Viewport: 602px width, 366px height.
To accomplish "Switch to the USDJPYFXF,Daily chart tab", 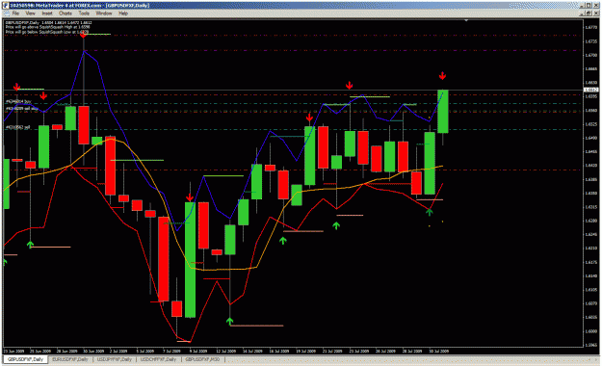I will [115, 359].
